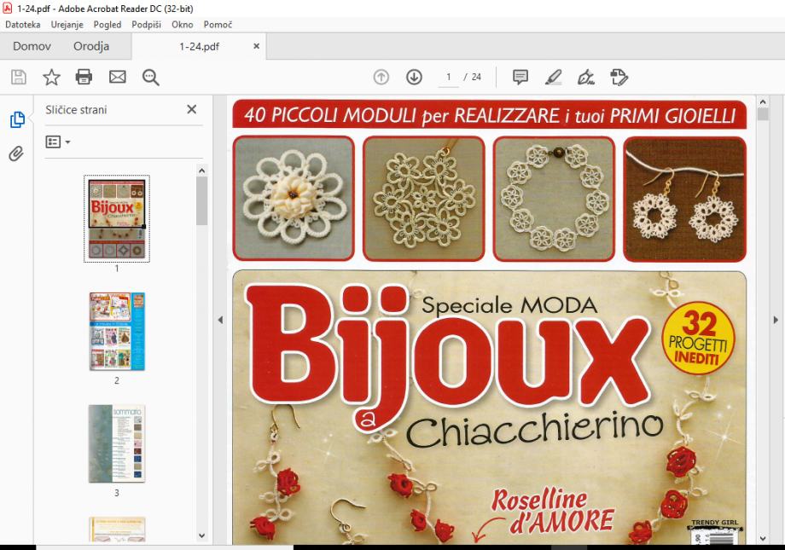Go to previous page arrow icon
The width and height of the screenshot is (785, 550).
tap(383, 78)
